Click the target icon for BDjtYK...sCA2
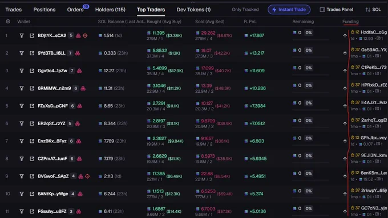The height and width of the screenshot is (218, 388). tap(85, 35)
